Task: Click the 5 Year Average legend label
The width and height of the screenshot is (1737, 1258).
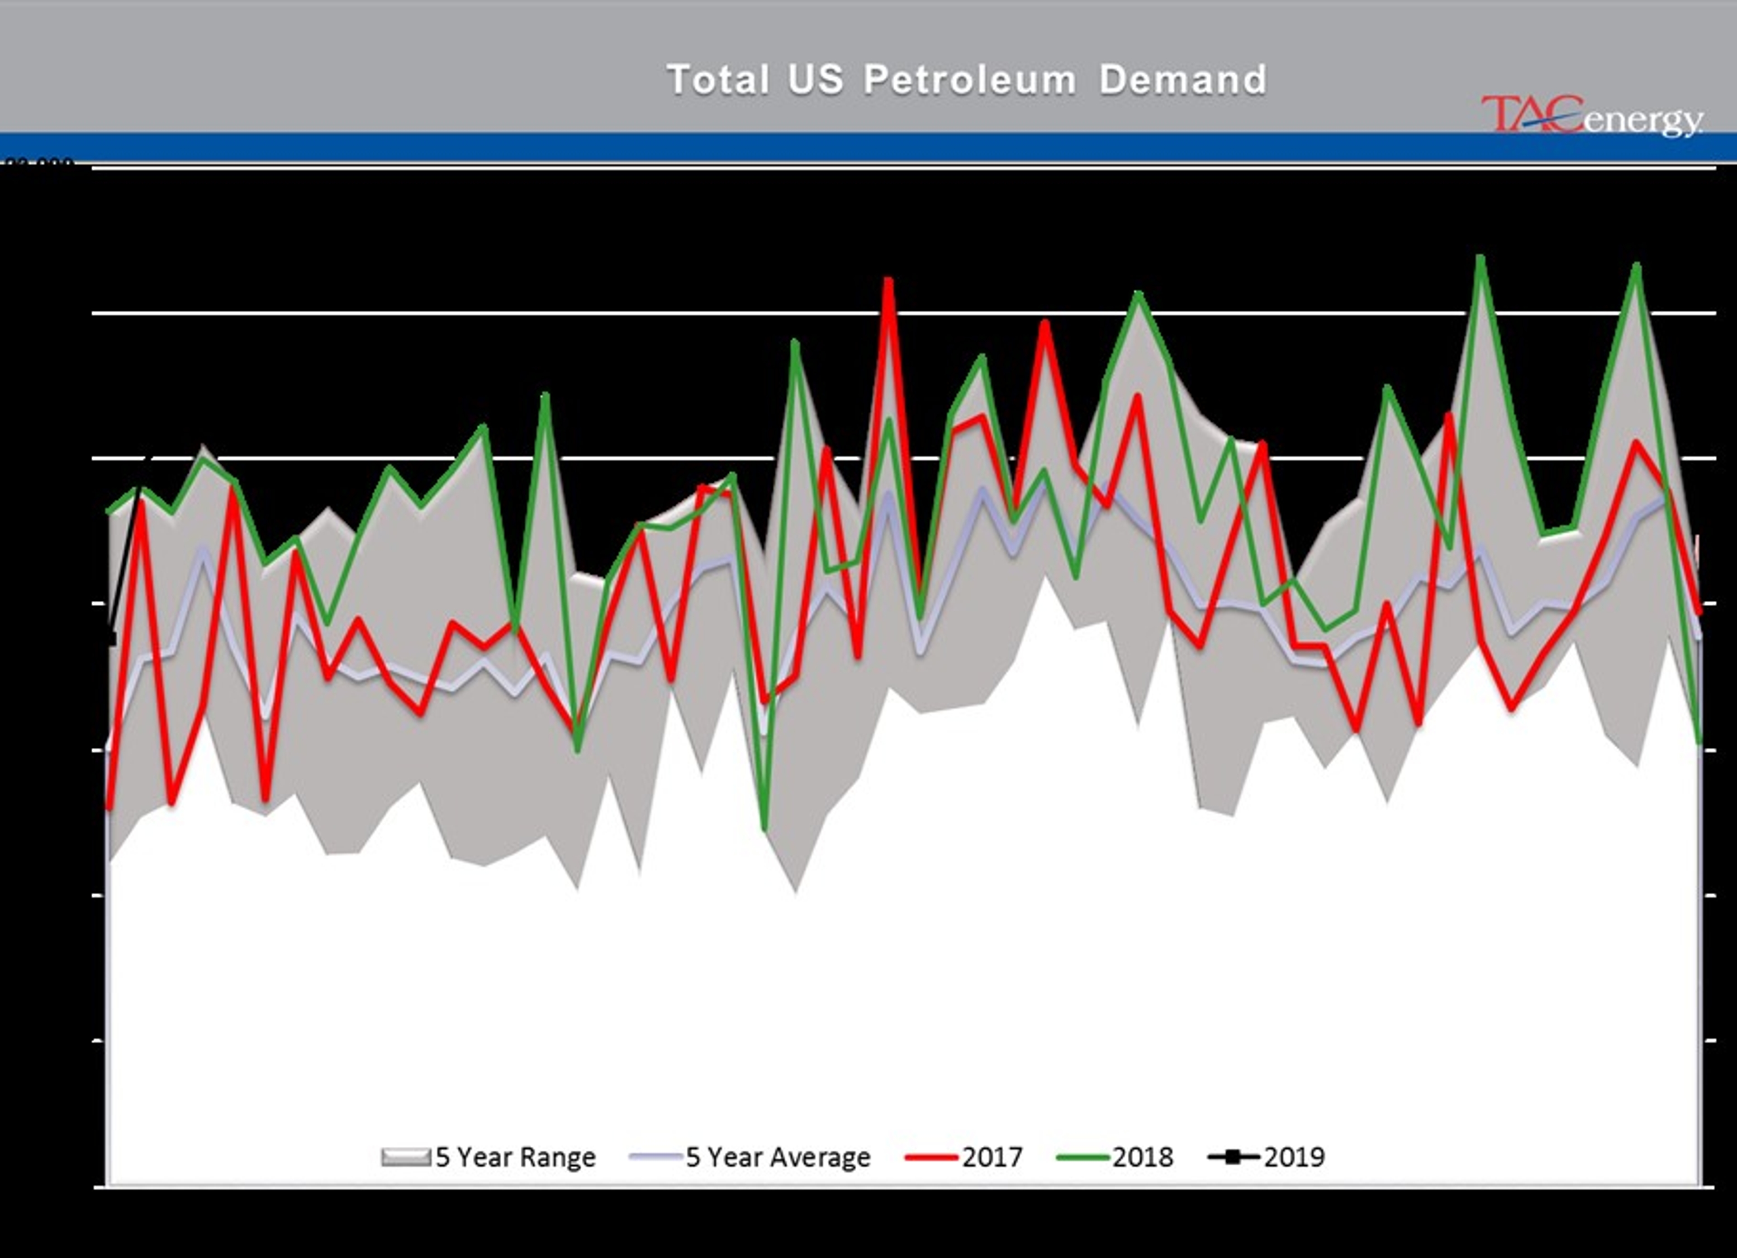Action: click(x=778, y=1157)
